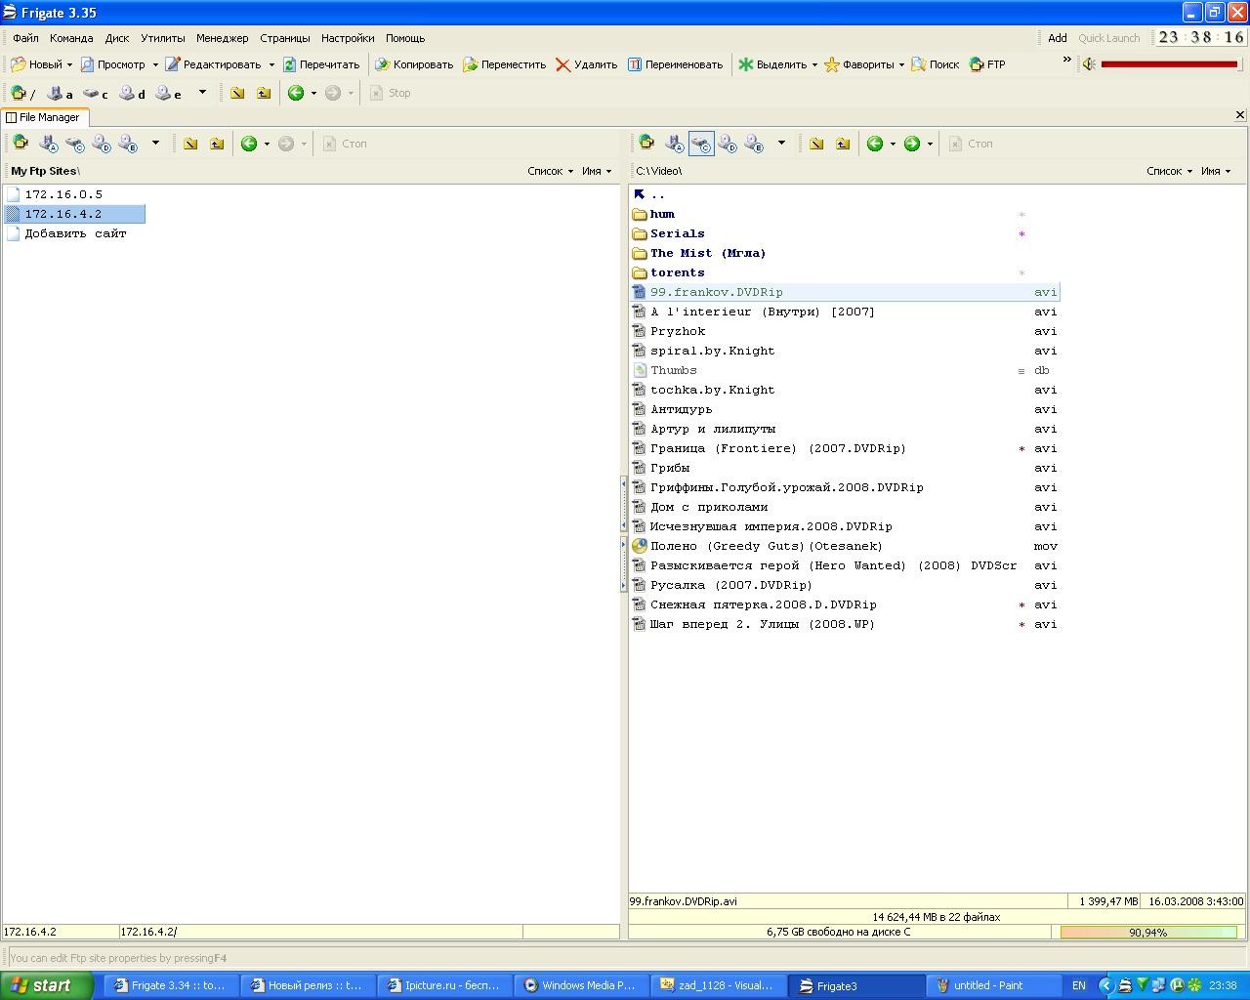Open the Serials folder

pos(677,233)
